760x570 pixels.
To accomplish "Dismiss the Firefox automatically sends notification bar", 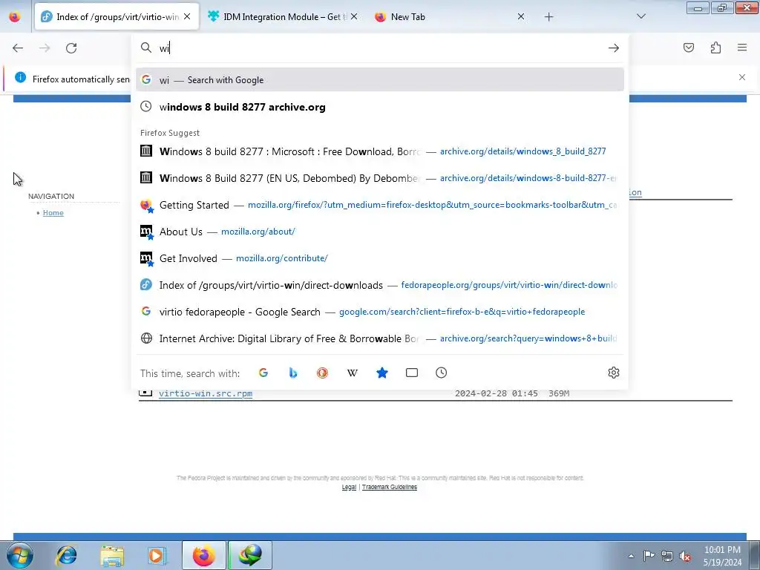I will [742, 77].
